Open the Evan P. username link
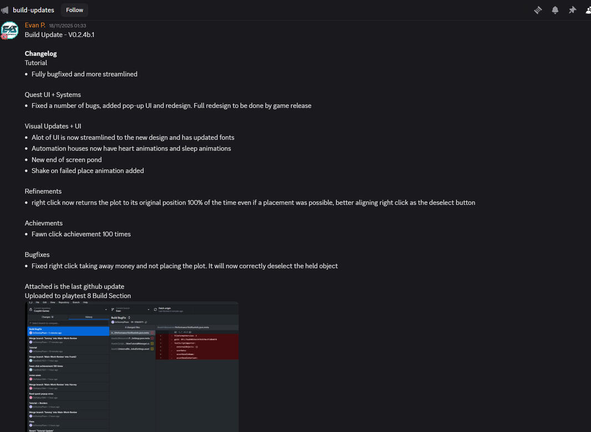 35,25
